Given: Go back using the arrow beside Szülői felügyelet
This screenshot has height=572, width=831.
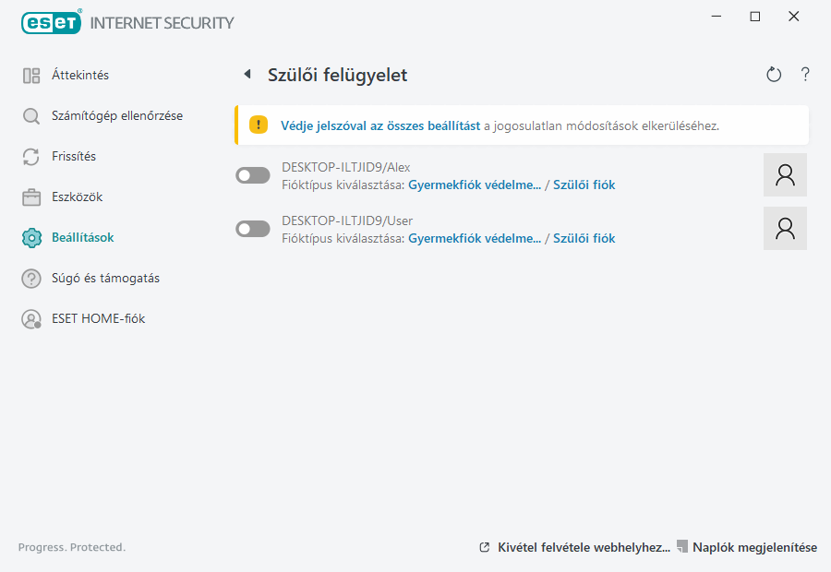Looking at the screenshot, I should pos(247,75).
